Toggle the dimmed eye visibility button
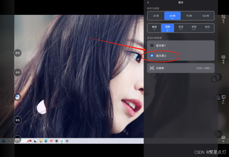Image resolution: width=229 pixels, height=157 pixels. point(218,134)
